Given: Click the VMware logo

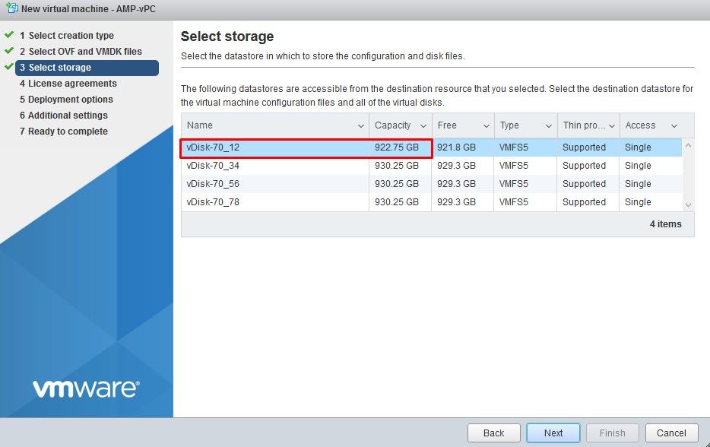Looking at the screenshot, I should 86,388.
